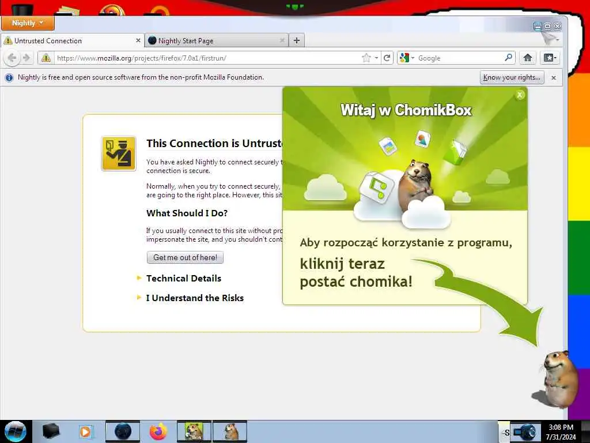Click the policeman warning icon
Viewport: 590px width, 443px height.
(x=119, y=153)
